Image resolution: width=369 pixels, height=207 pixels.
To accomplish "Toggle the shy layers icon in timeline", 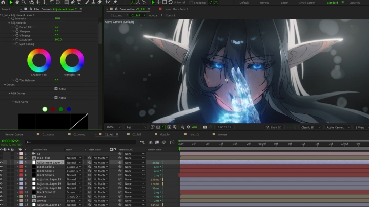I will 151,142.
